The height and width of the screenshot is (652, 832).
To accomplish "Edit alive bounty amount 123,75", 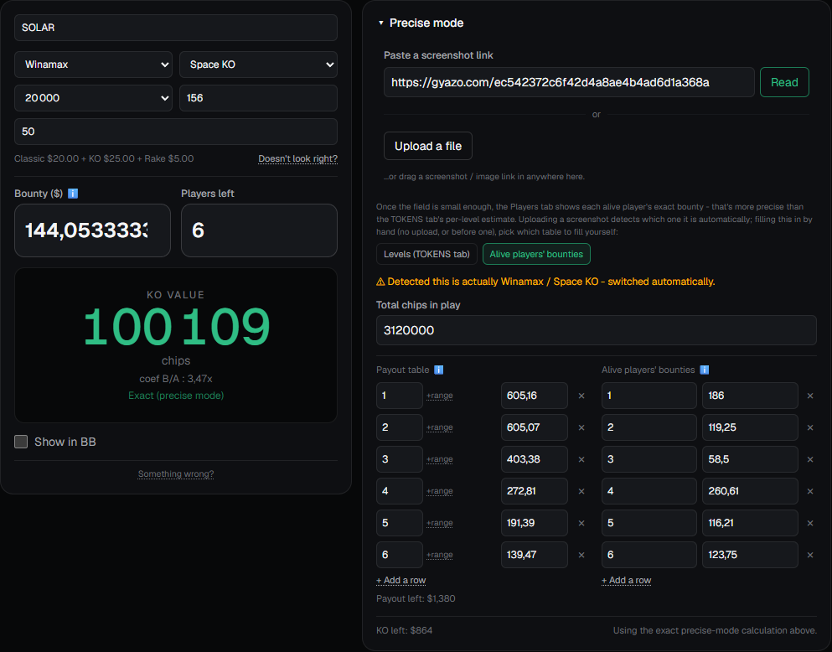I will [x=750, y=555].
